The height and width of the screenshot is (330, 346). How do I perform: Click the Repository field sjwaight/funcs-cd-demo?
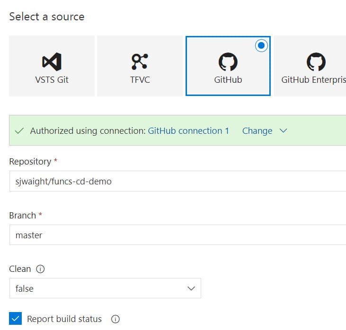click(x=177, y=181)
